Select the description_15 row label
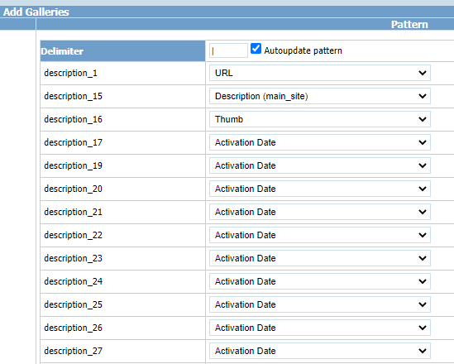Screen dimensions: 454x364 pyautogui.click(x=73, y=97)
